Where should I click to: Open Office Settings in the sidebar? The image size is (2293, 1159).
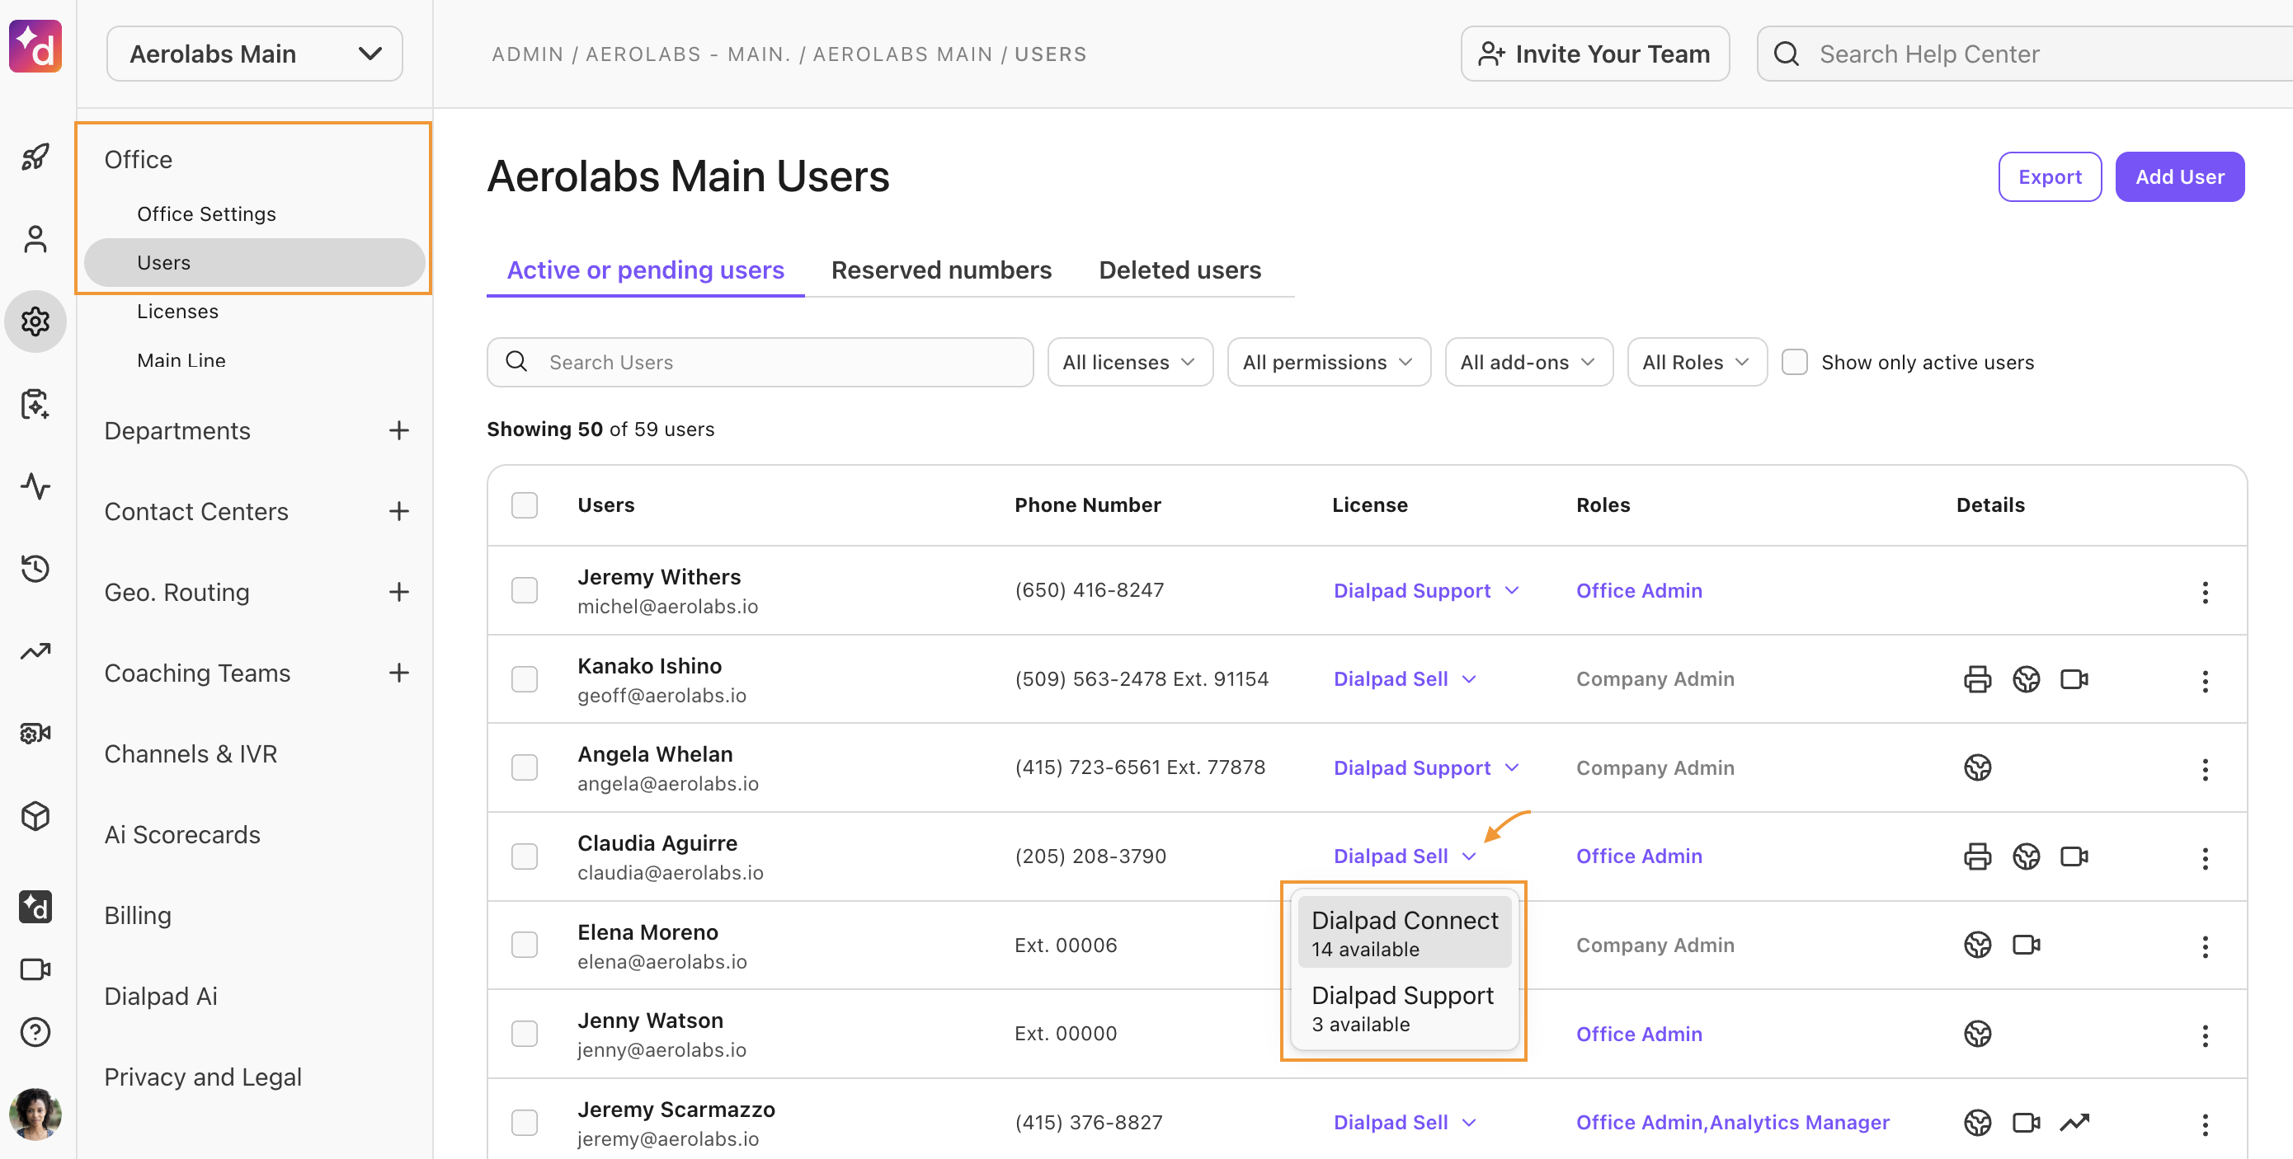point(206,213)
